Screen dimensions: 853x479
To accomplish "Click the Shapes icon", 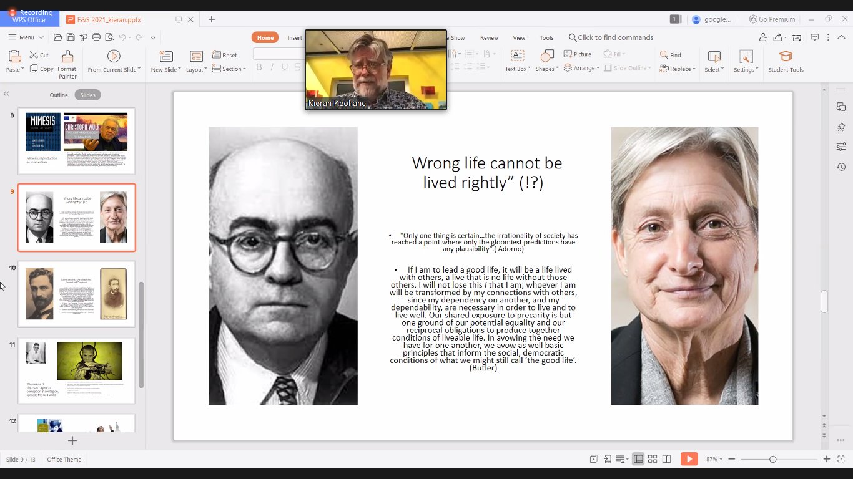I will point(547,56).
